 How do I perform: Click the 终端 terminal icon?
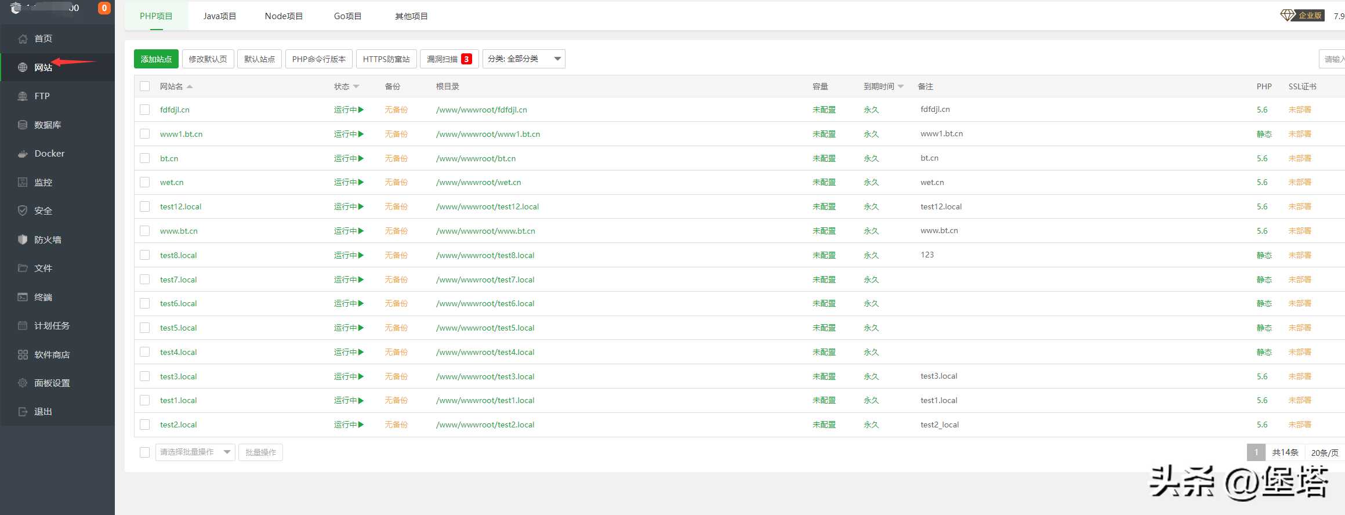point(23,297)
